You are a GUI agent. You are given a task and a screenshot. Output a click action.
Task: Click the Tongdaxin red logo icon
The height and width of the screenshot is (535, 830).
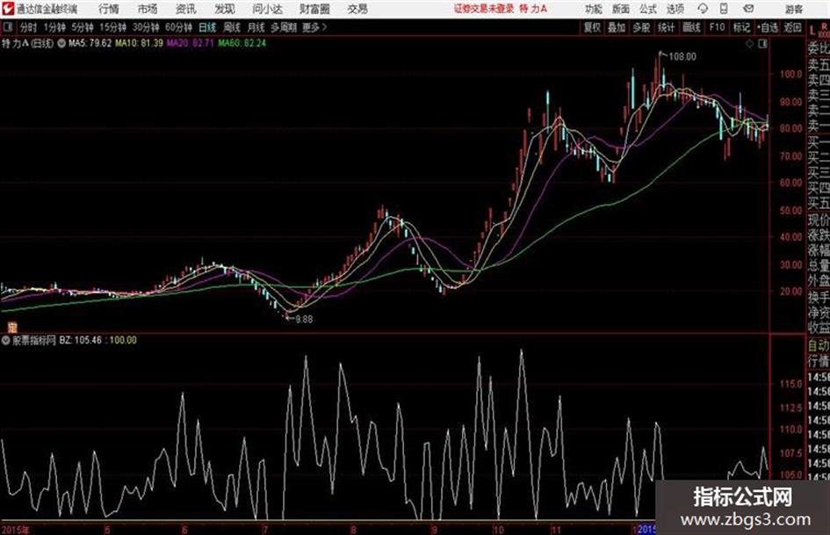pos(7,9)
